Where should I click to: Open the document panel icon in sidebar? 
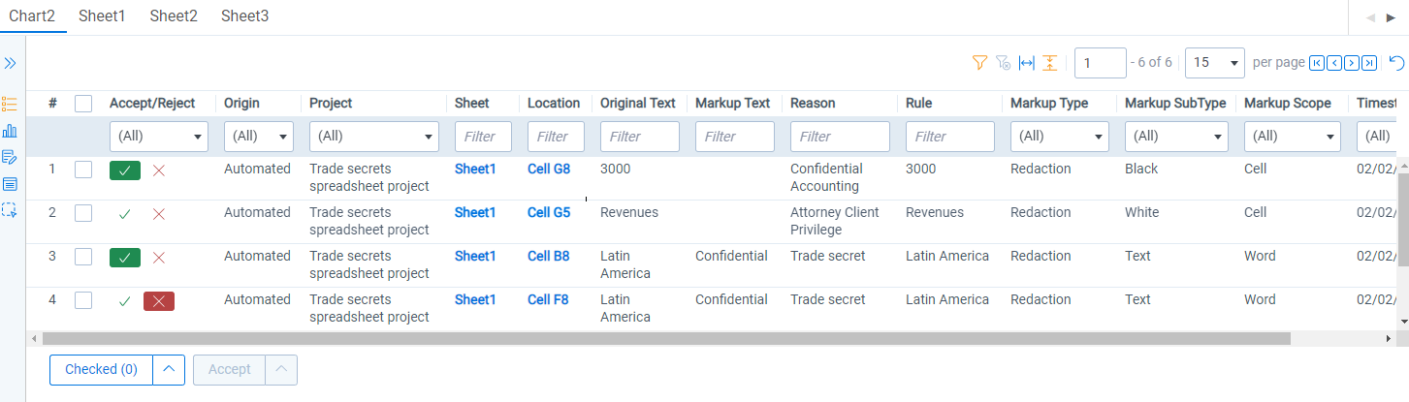[10, 183]
